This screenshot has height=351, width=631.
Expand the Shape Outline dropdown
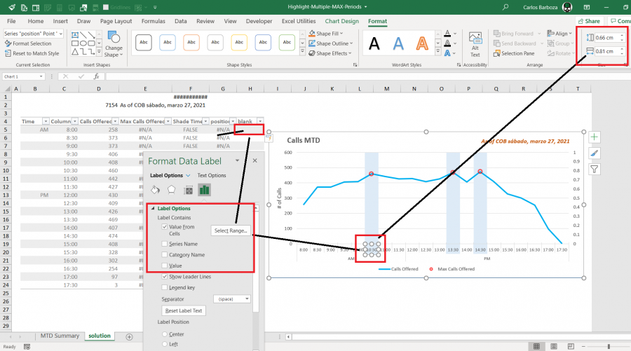pos(351,43)
